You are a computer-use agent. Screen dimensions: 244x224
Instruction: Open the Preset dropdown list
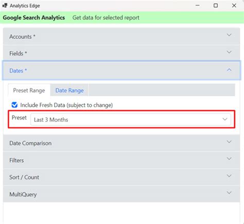pyautogui.click(x=131, y=120)
